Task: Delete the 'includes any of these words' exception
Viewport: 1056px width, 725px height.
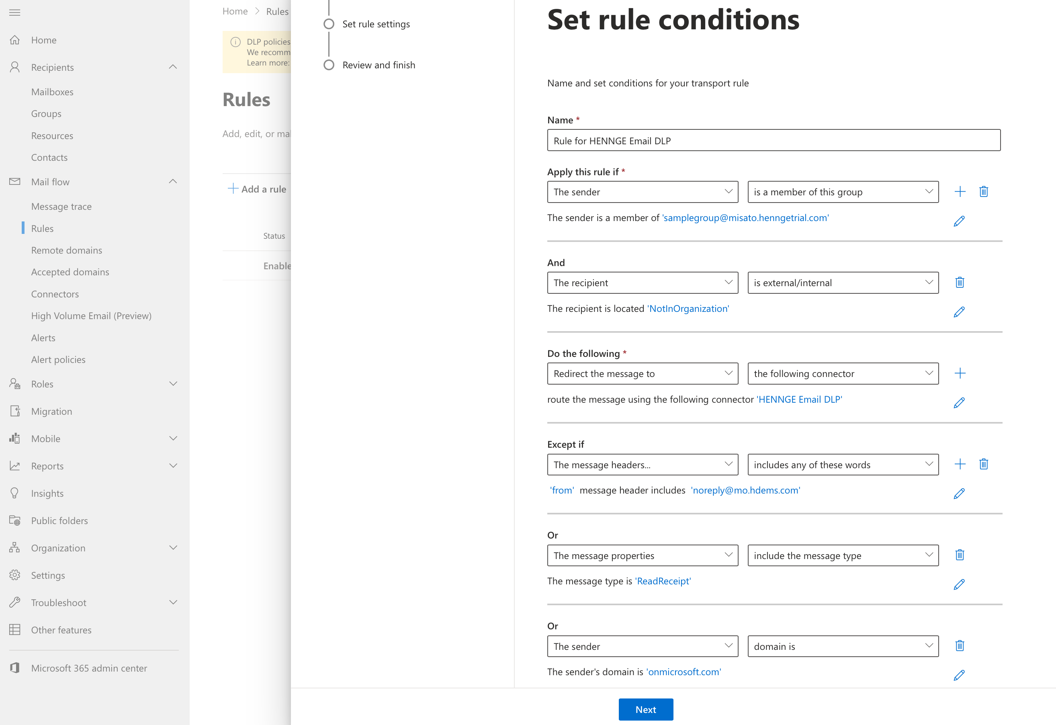Action: point(983,464)
